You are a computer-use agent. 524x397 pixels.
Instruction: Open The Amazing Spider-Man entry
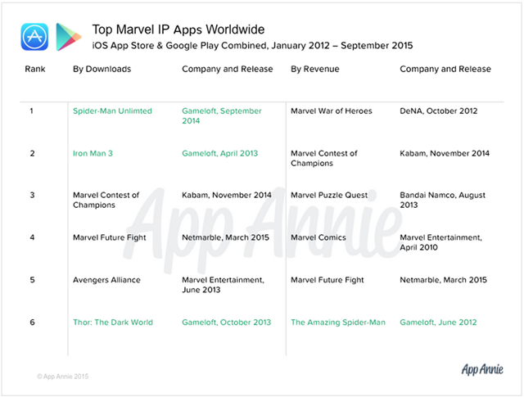338,323
